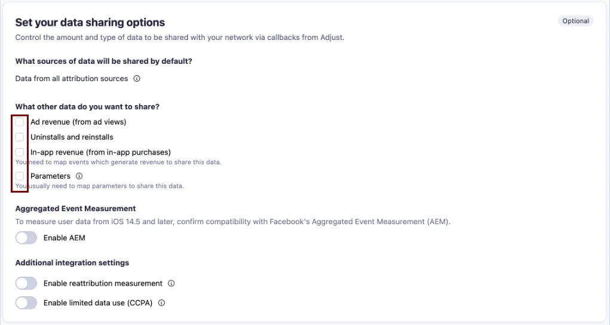Click the 'Ad revenue (from ad views)' label text
This screenshot has width=610, height=325.
78,122
